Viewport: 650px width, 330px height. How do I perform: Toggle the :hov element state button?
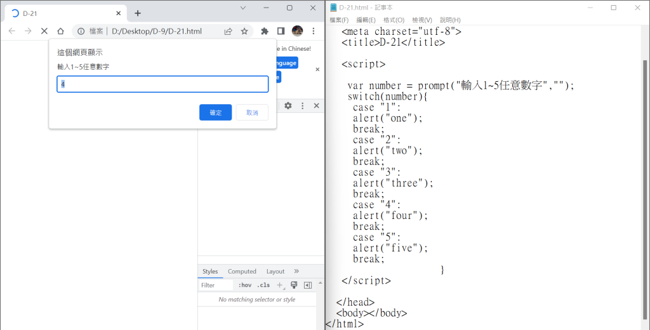tap(244, 285)
